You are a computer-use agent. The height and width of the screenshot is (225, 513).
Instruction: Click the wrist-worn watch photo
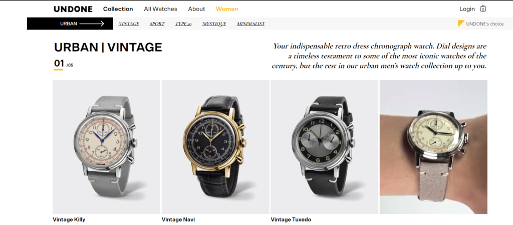(x=433, y=147)
